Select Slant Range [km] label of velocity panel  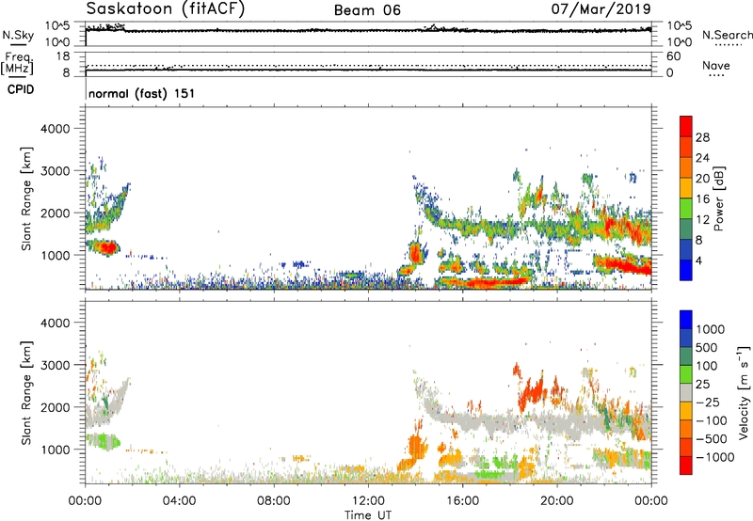click(x=26, y=393)
